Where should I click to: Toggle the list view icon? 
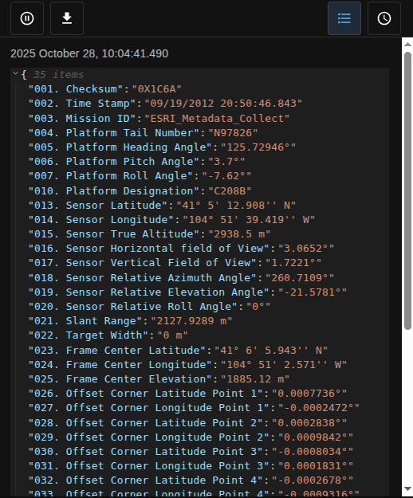pos(344,18)
